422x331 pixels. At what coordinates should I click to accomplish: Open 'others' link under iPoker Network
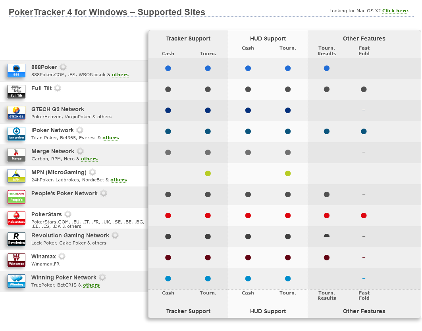(x=111, y=137)
